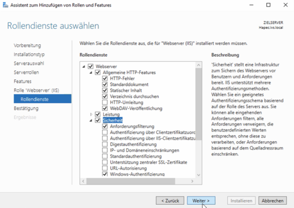This screenshot has width=294, height=208.
Task: Select WebDAV-Veröffentlichung tree label
Action: pyautogui.click(x=136, y=108)
